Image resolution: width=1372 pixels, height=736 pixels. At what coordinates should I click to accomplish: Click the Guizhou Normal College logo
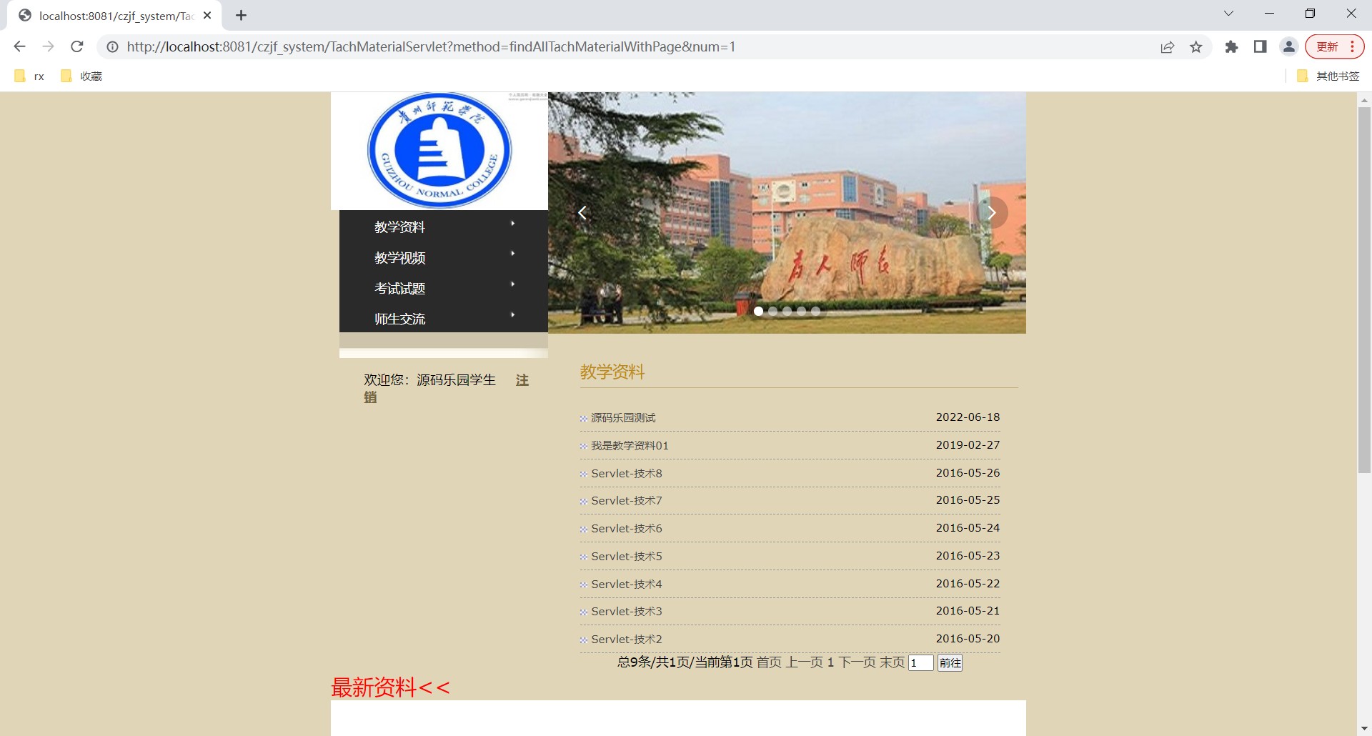[439, 150]
